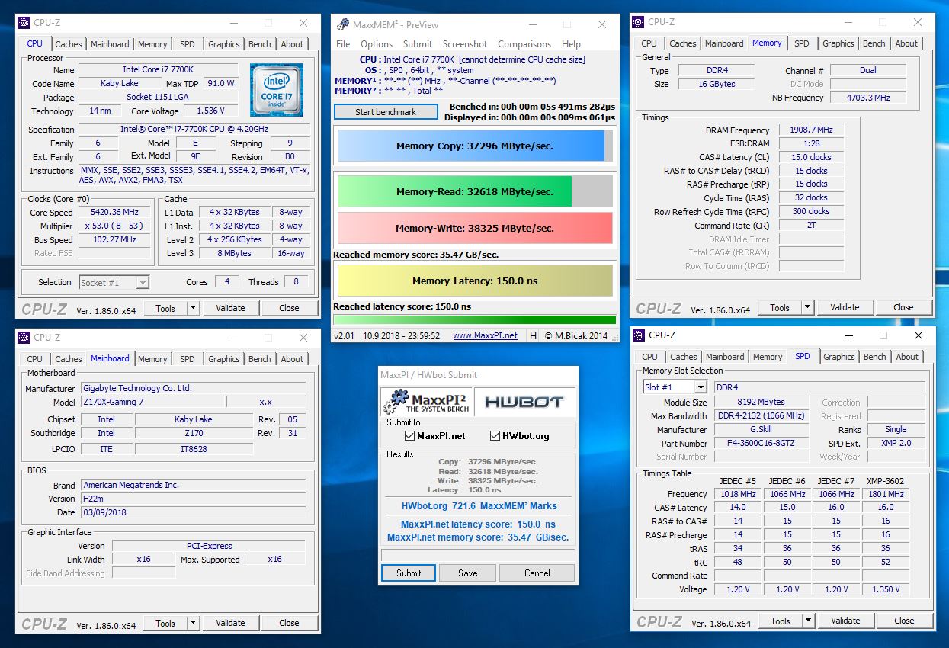Click Validate in the CPU window

230,308
